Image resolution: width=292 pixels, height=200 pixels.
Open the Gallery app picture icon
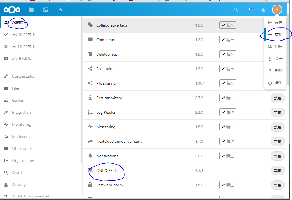(46, 10)
